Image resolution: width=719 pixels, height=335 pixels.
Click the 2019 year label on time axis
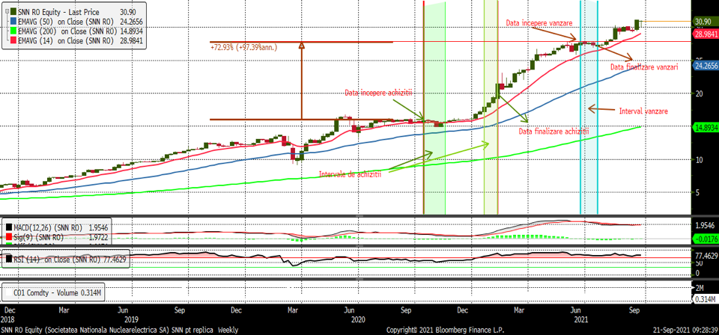click(x=132, y=319)
